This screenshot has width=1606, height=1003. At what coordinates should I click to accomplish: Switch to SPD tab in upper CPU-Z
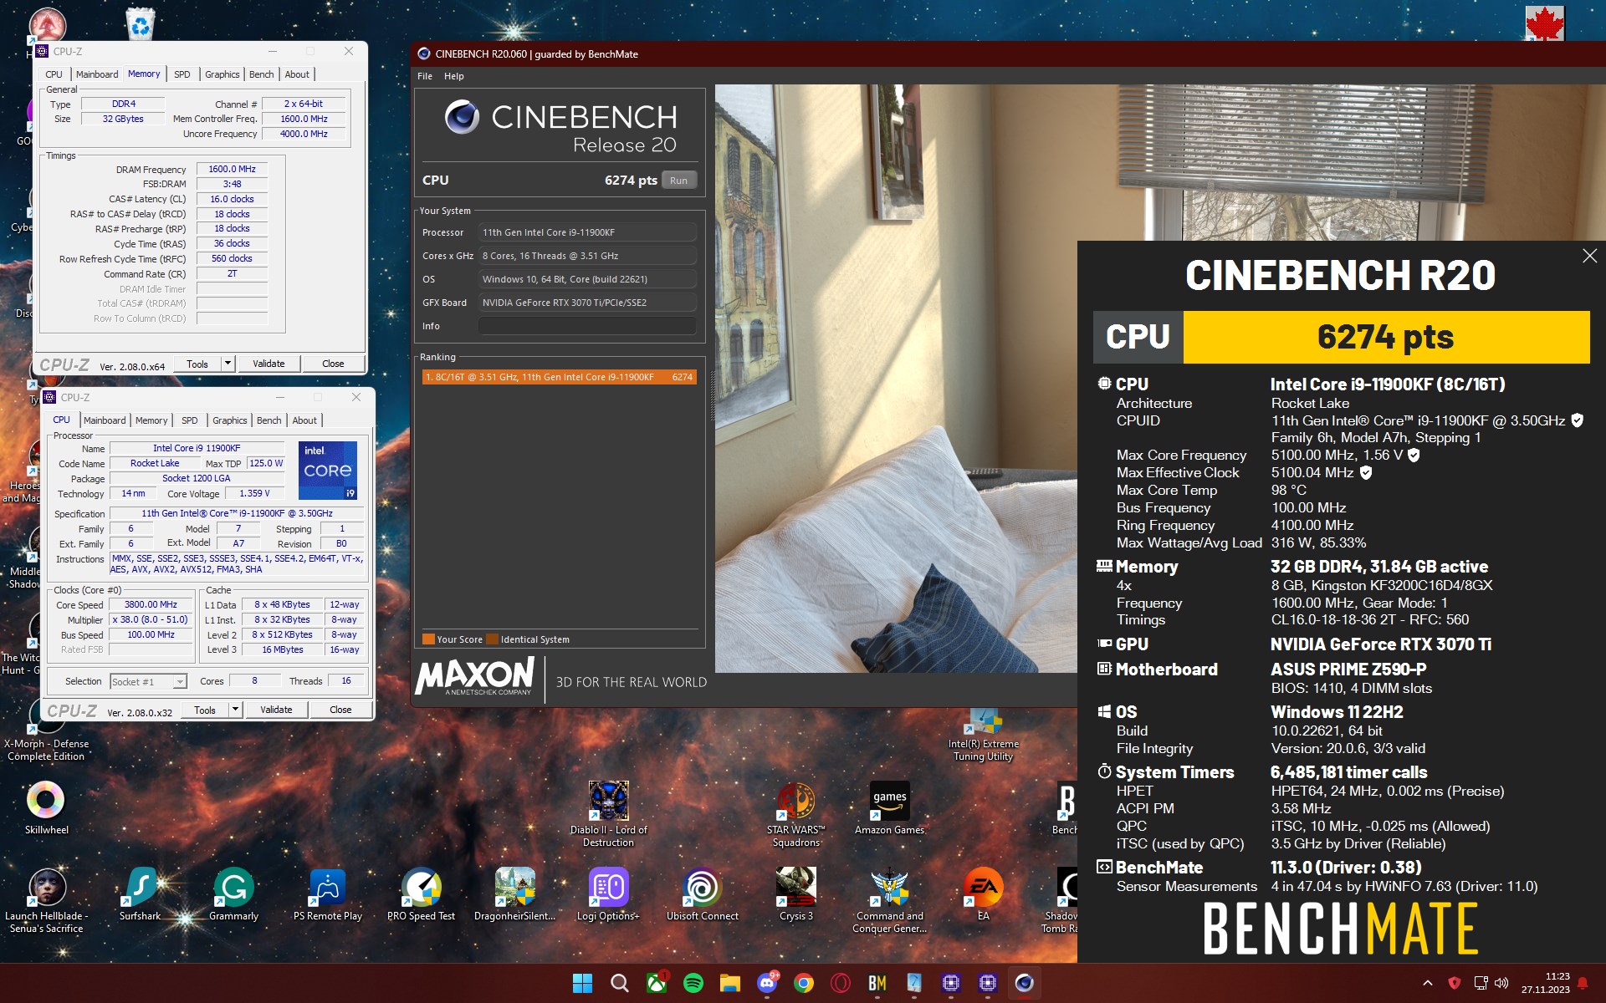coord(182,74)
